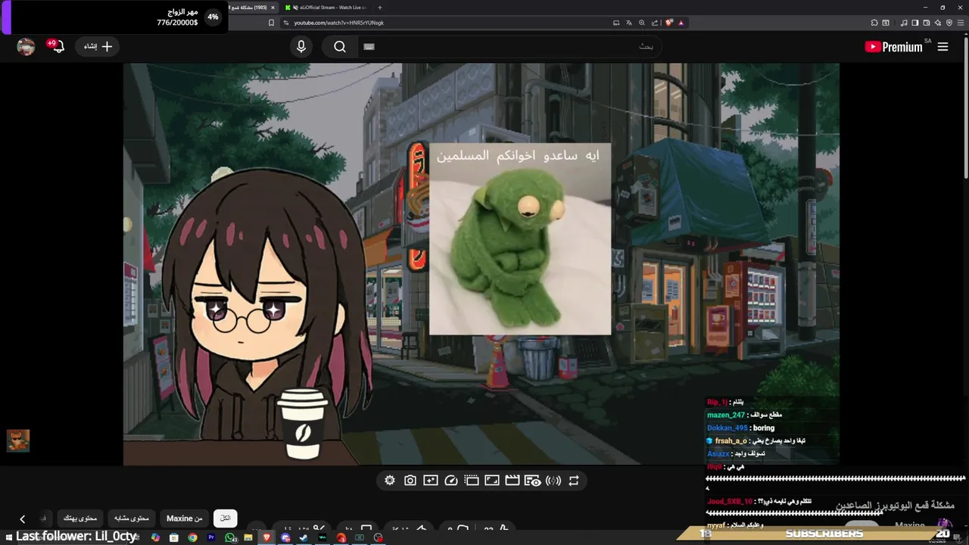Select the 'محتوى مشابه' filter chip
969x545 pixels.
[x=132, y=519]
